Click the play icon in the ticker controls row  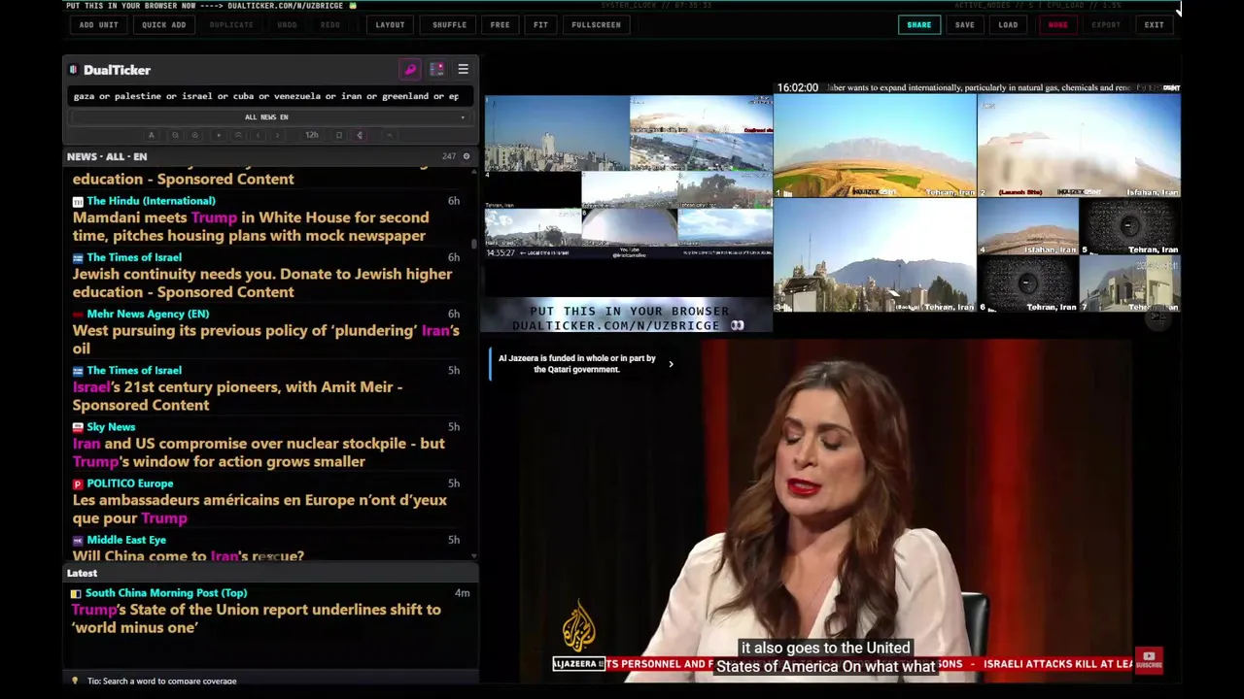219,135
